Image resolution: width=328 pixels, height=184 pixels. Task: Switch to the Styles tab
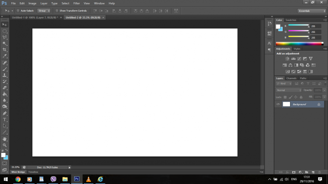tap(297, 49)
